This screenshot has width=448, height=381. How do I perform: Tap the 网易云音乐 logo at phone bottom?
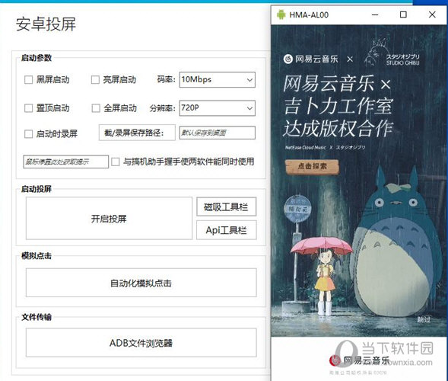pos(359,360)
